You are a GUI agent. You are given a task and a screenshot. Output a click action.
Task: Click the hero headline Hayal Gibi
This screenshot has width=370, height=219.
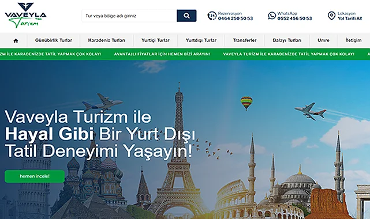49,134
